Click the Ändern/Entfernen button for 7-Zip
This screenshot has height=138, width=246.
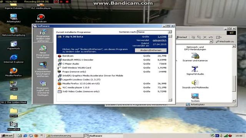[151, 50]
